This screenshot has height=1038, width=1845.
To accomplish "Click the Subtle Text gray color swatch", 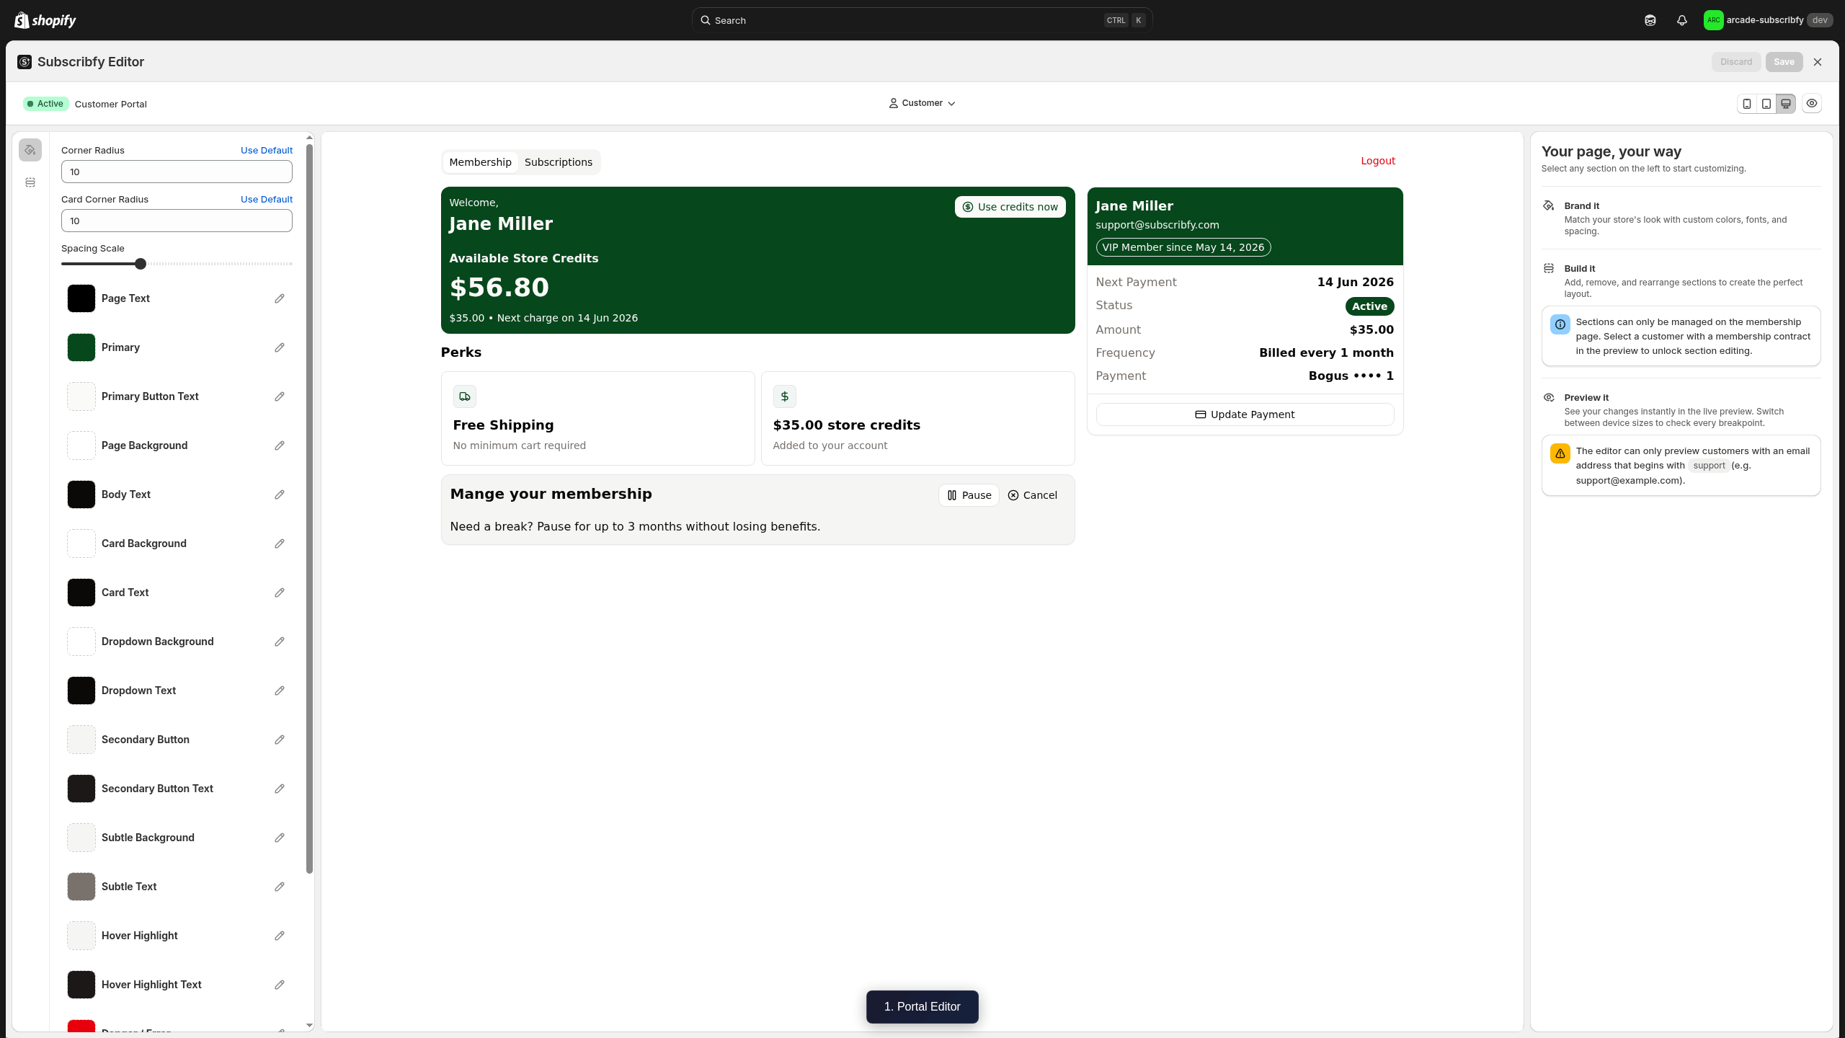I will [81, 887].
